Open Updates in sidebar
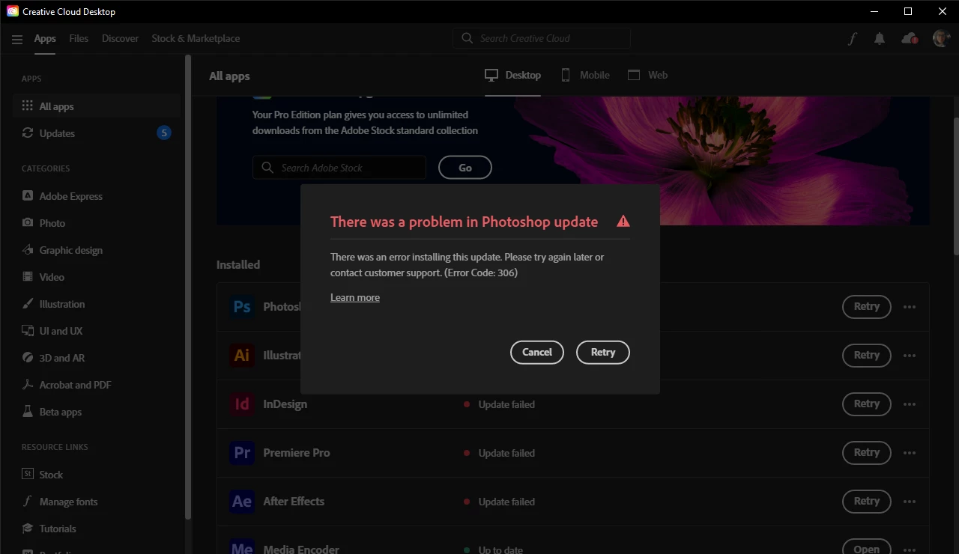This screenshot has width=959, height=554. tap(97, 133)
